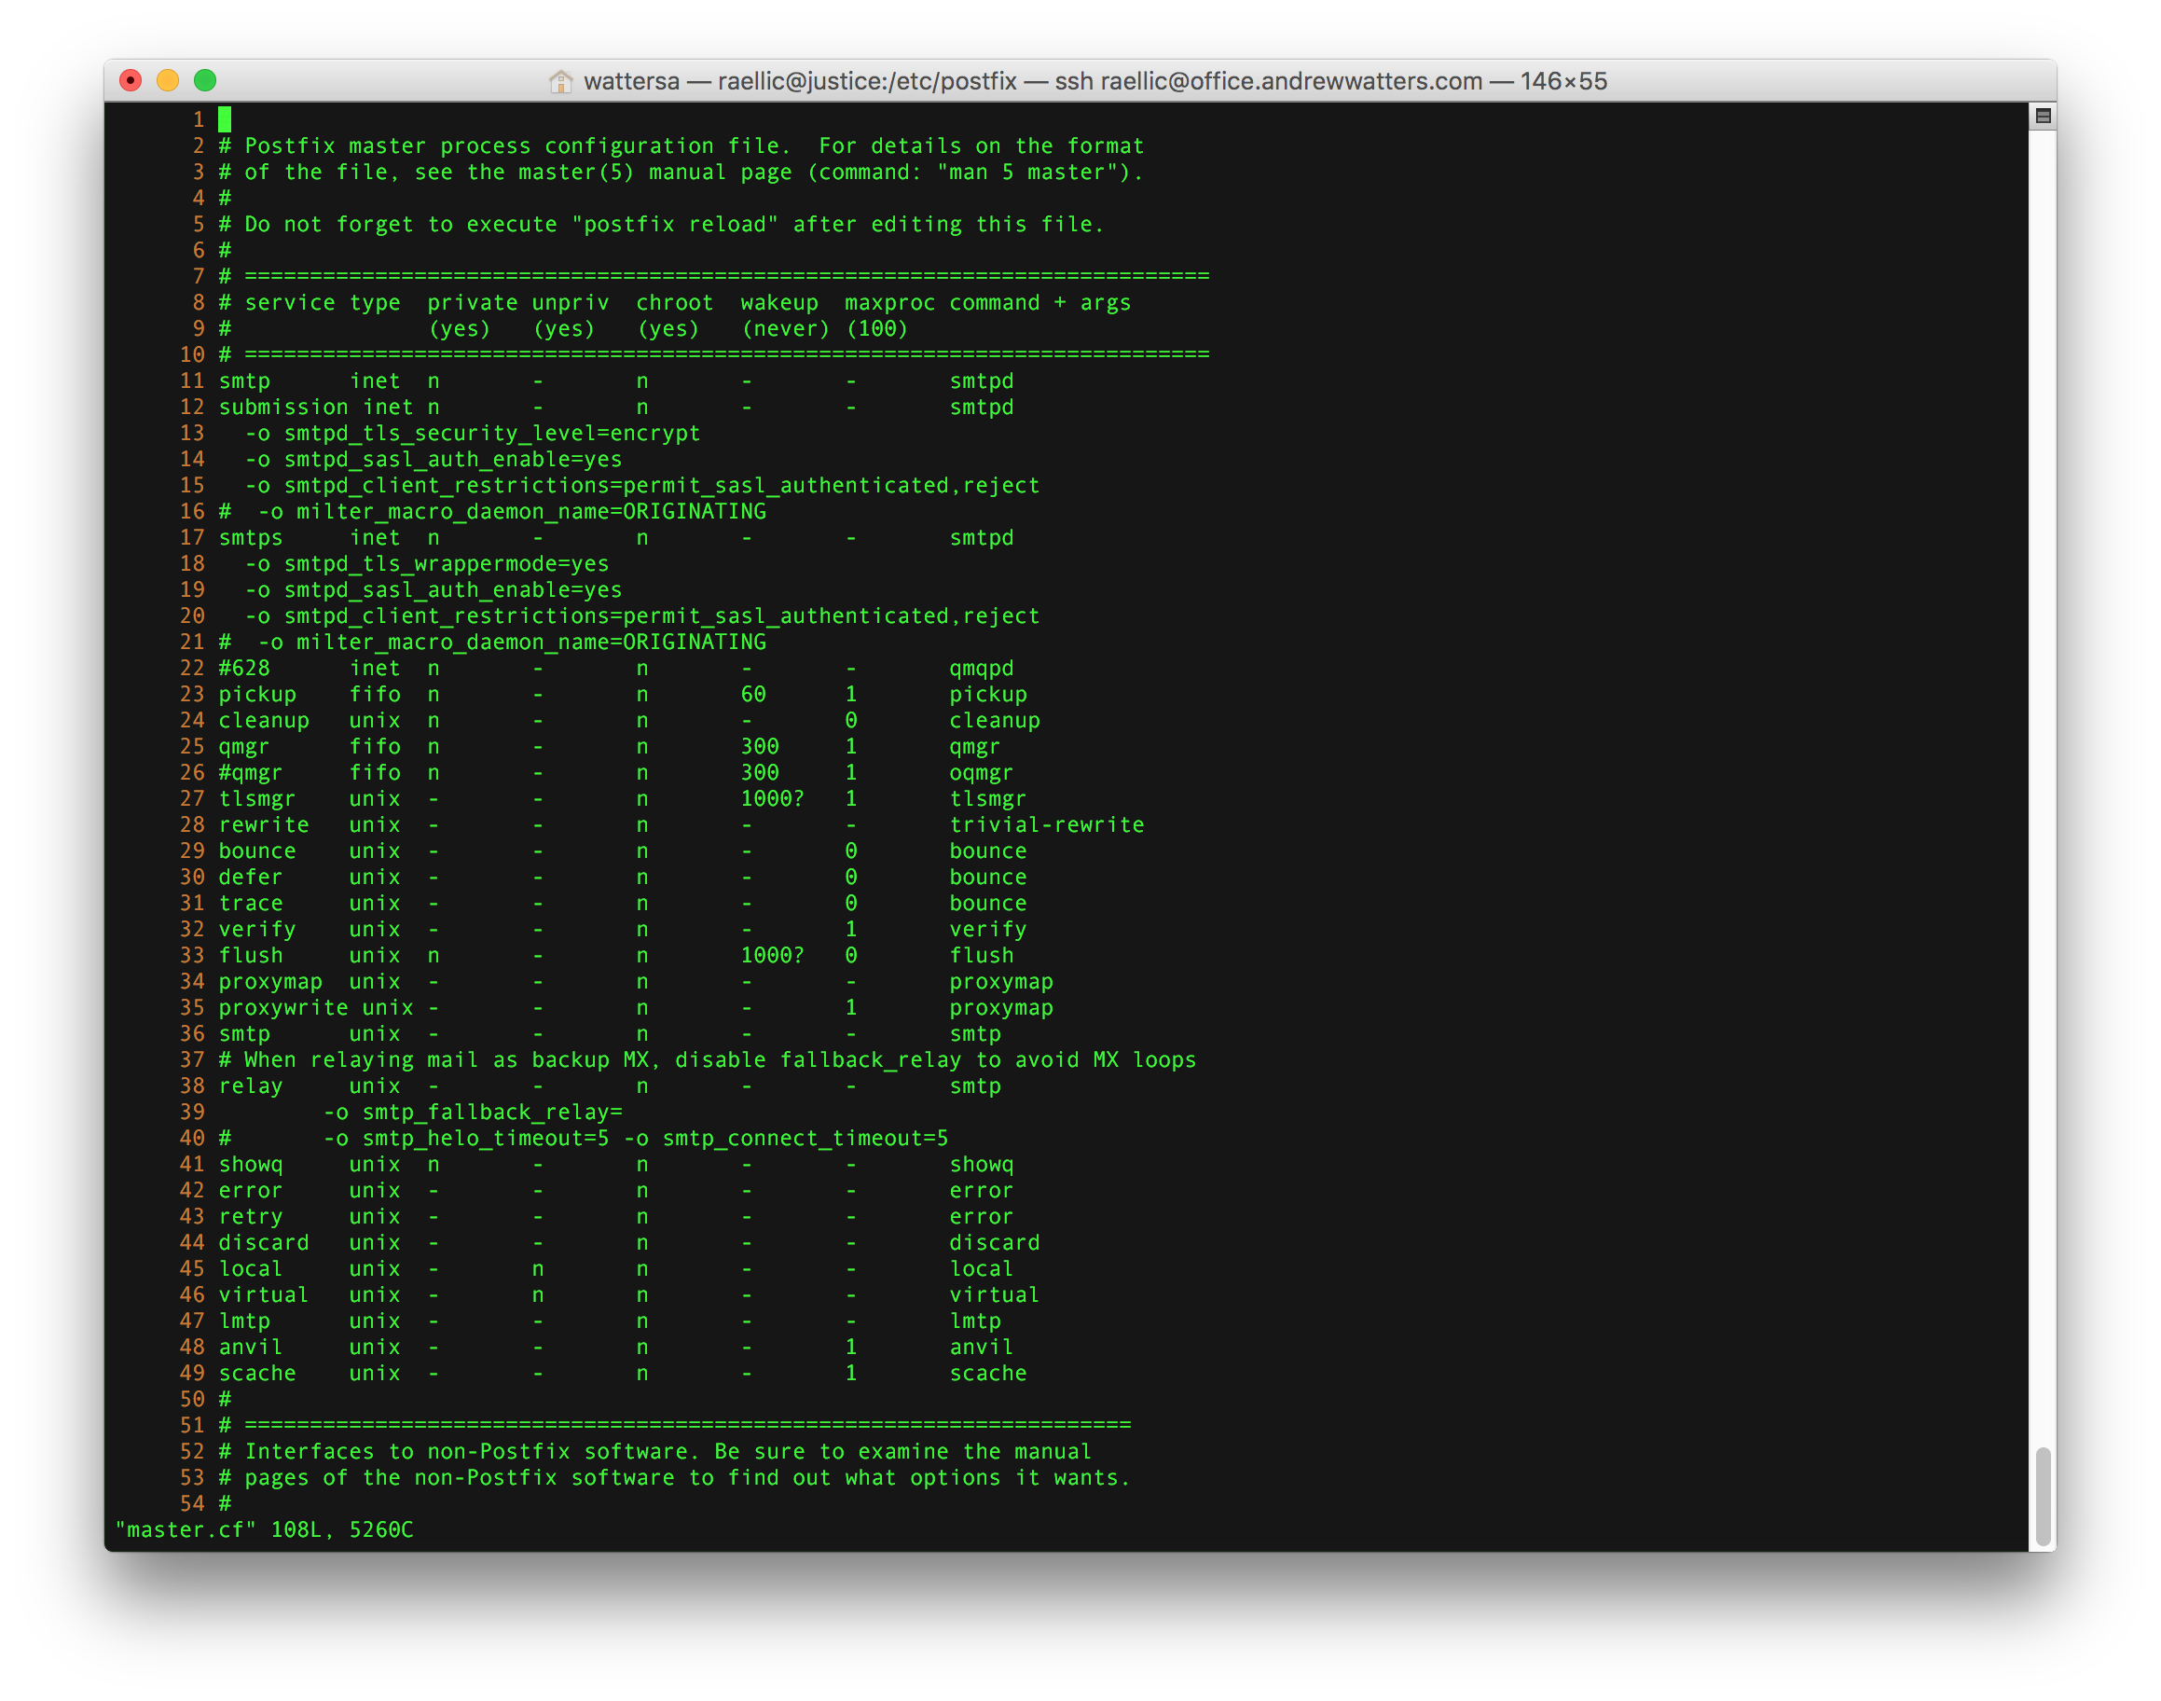Screen dimensions: 2161x1701
Task: Click the "proxywrite unix" text on line 35
Action: coord(315,1008)
